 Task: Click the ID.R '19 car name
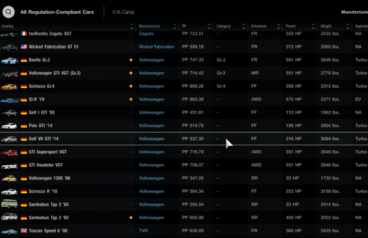[x=37, y=99]
